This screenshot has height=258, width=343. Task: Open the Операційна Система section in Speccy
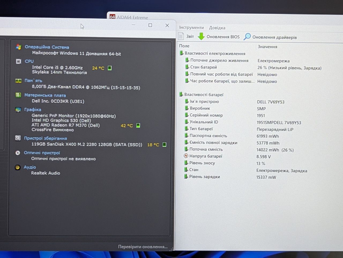tap(47, 47)
